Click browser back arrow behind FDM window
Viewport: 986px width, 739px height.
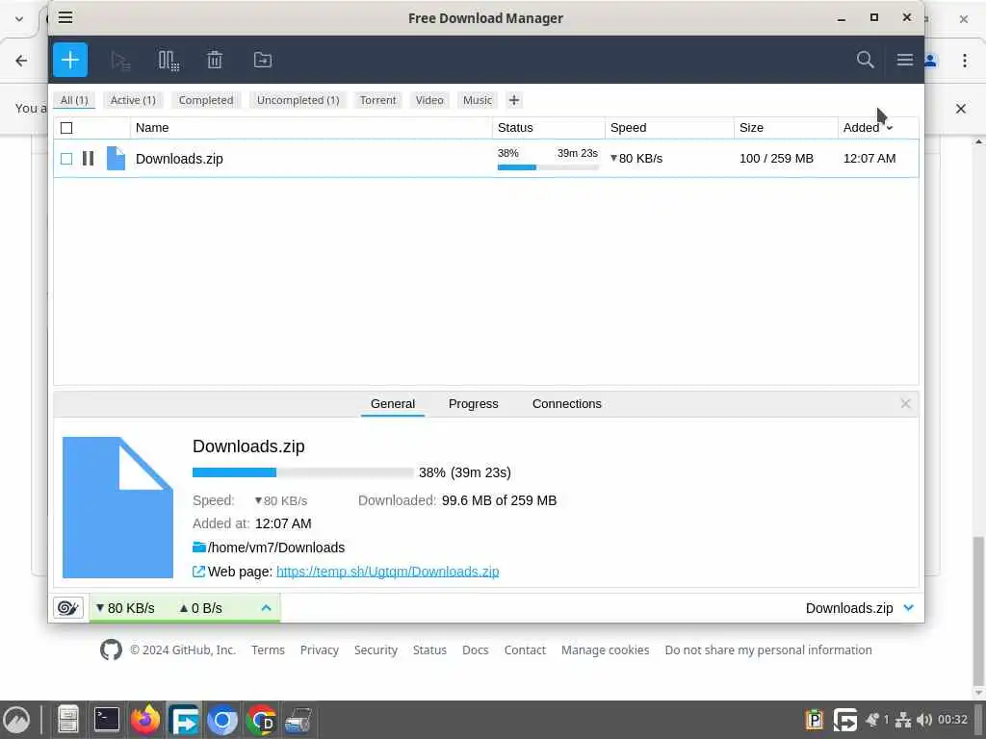pyautogui.click(x=21, y=61)
